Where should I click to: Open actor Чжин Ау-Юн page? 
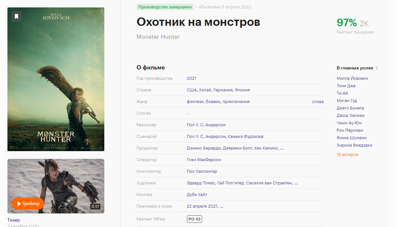pyautogui.click(x=349, y=123)
